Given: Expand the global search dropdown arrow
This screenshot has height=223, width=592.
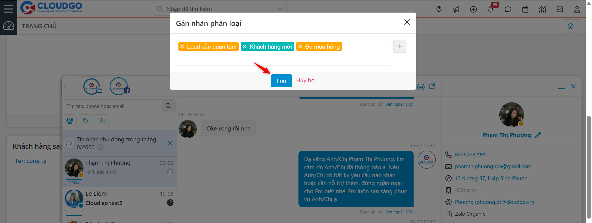Looking at the screenshot, I should pos(280,9).
